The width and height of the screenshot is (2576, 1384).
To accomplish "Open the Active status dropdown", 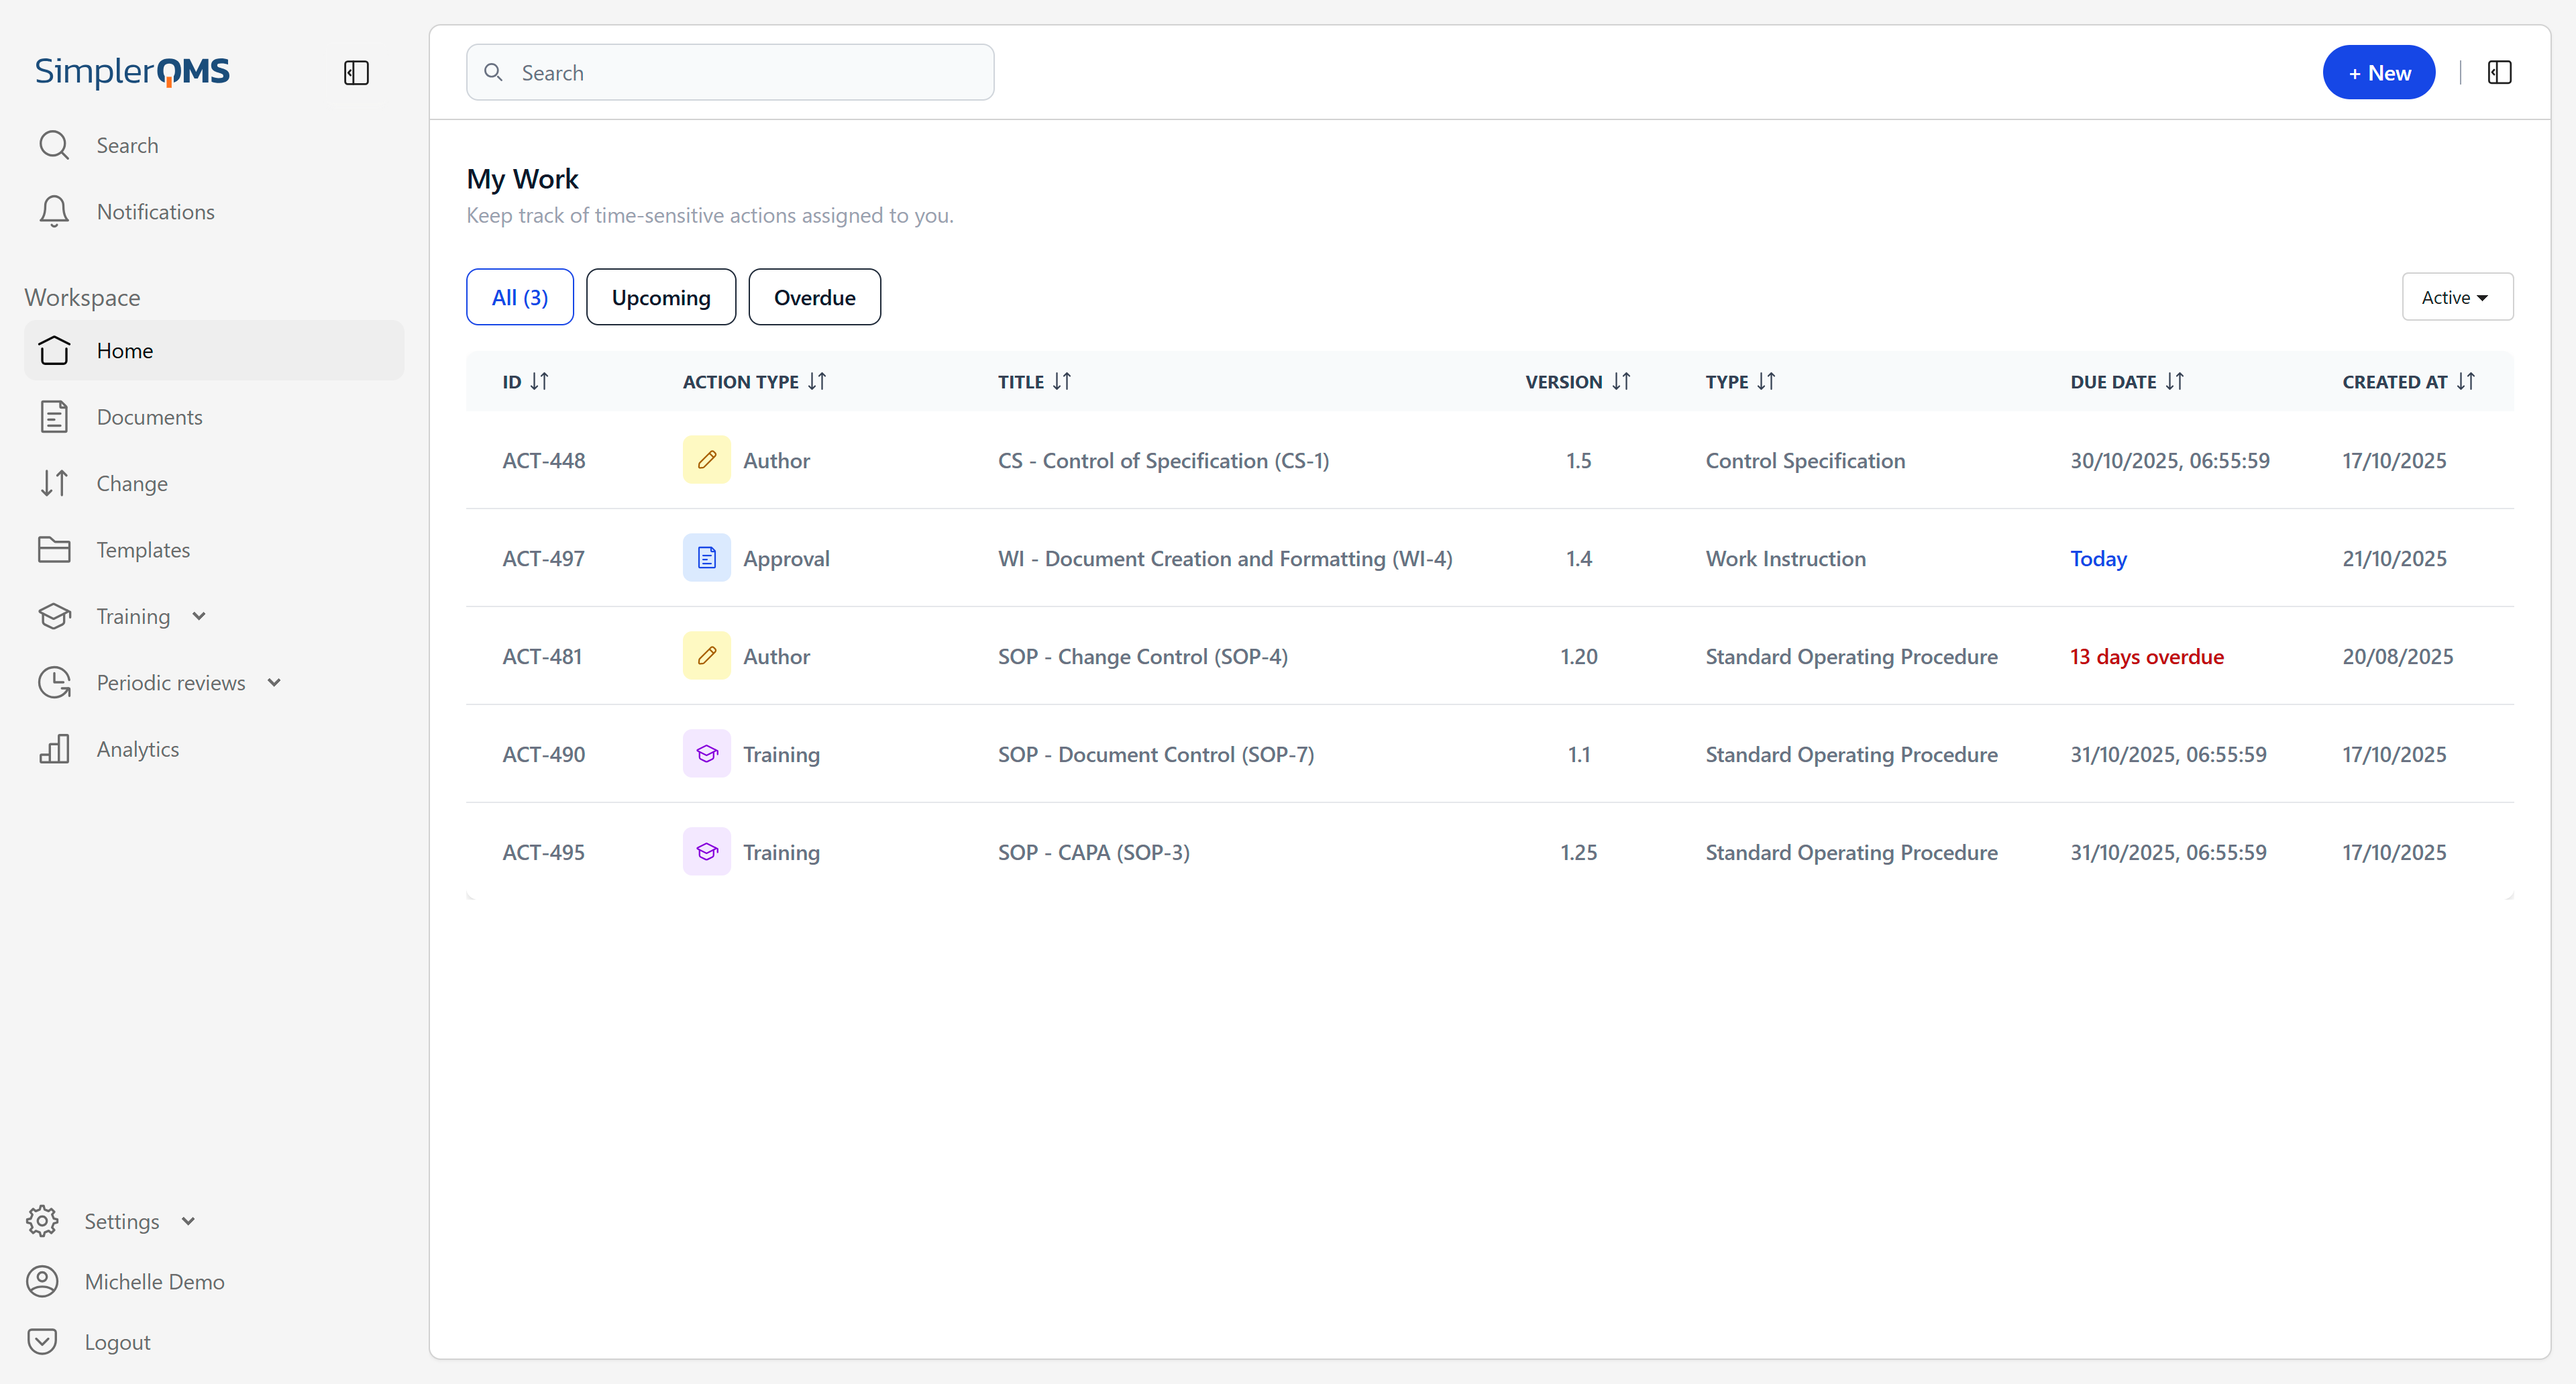I will (2456, 297).
